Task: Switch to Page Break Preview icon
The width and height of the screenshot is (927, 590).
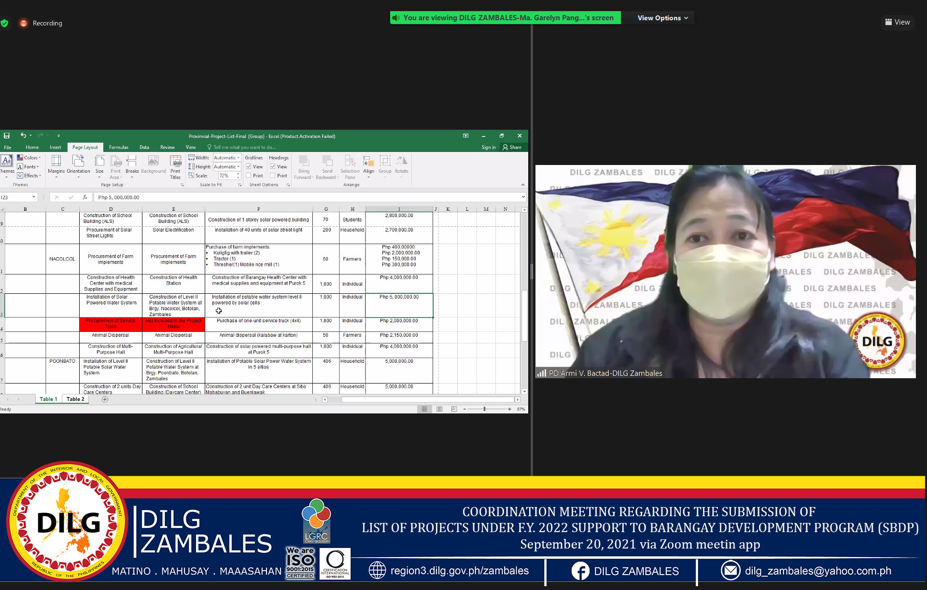Action: [x=454, y=409]
